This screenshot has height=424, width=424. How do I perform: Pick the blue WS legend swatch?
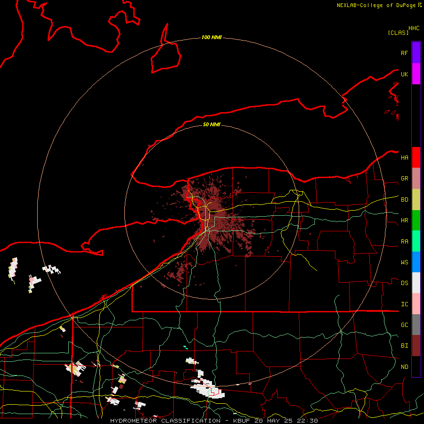(416, 262)
